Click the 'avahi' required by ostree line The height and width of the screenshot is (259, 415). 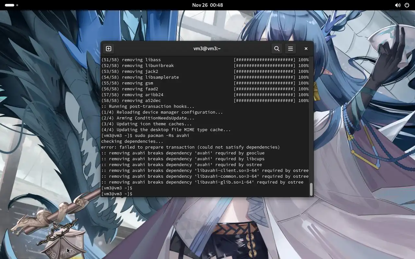[x=182, y=164]
